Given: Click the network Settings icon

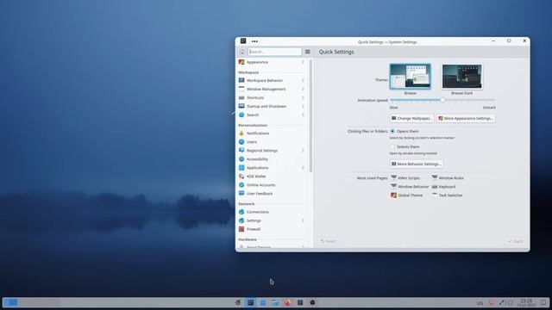Looking at the screenshot, I should (241, 220).
